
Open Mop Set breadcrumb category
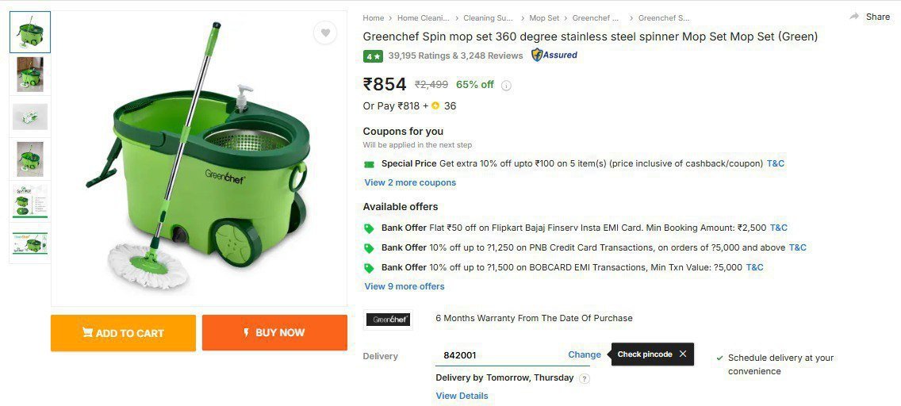(544, 17)
